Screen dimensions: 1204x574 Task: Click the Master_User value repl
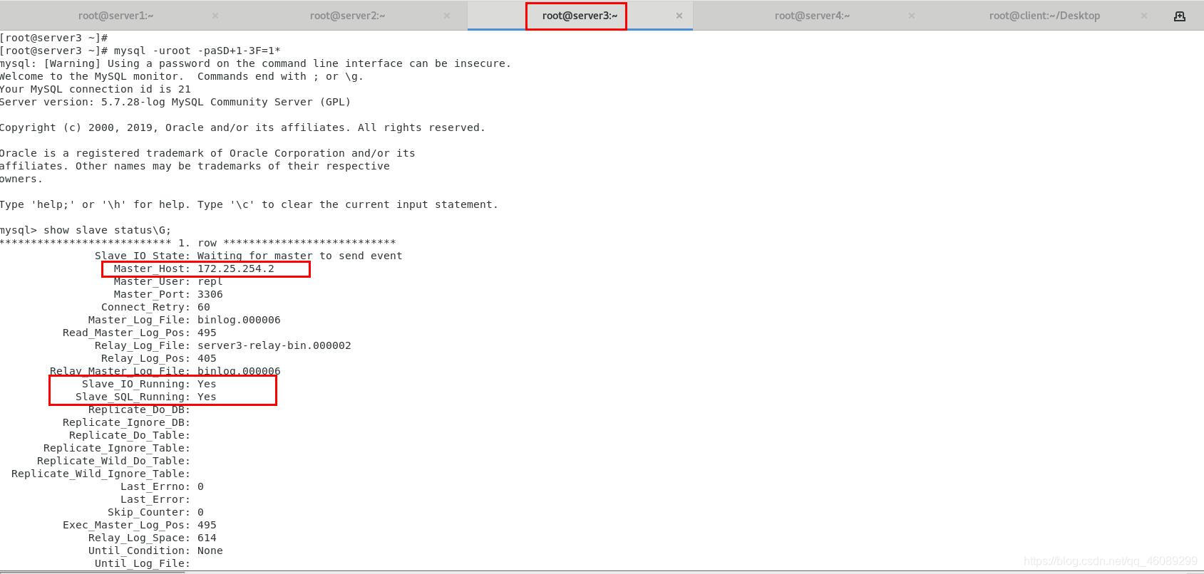coord(210,281)
